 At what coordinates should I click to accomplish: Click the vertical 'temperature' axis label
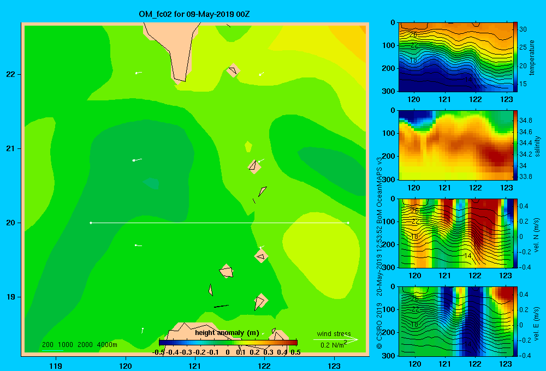tap(532, 57)
